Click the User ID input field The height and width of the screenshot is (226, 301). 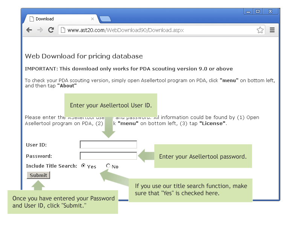108,145
